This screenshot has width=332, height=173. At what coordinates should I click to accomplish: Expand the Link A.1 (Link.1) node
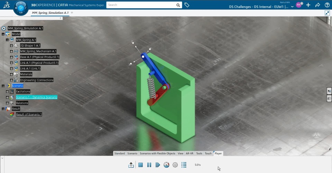11,68
